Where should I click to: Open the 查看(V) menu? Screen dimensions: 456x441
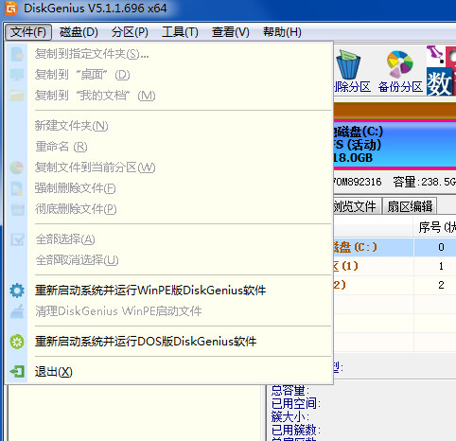230,32
